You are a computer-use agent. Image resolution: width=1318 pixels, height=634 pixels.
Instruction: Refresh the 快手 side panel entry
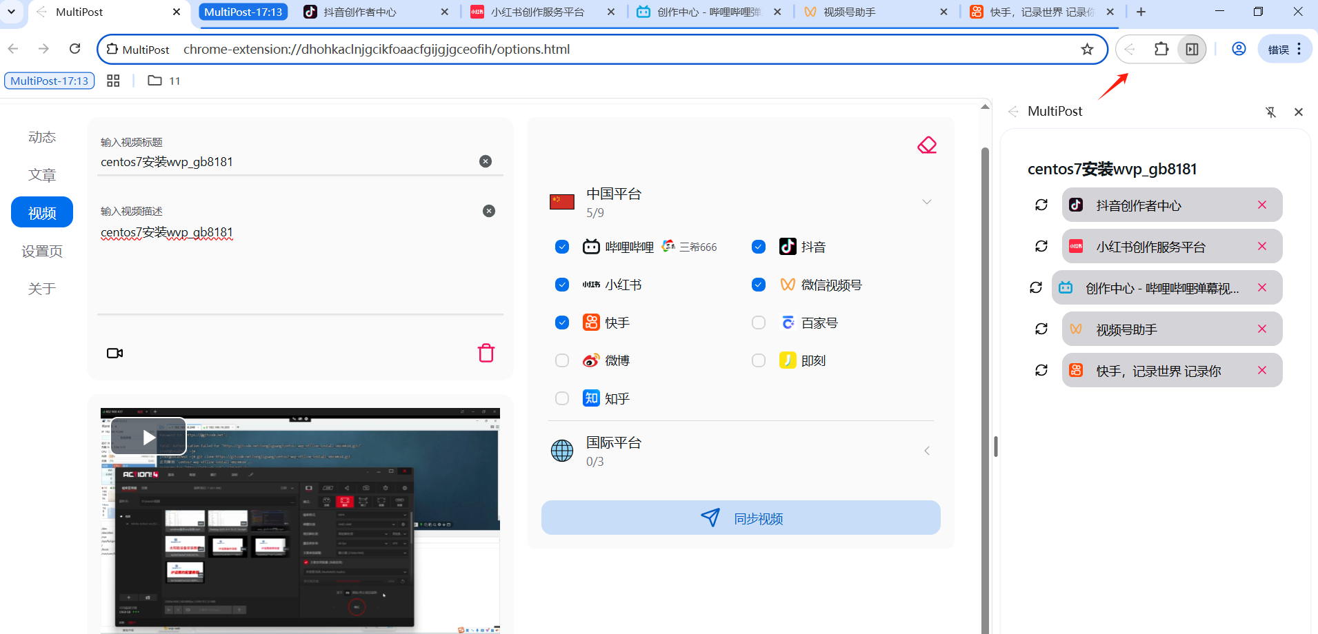pyautogui.click(x=1041, y=370)
